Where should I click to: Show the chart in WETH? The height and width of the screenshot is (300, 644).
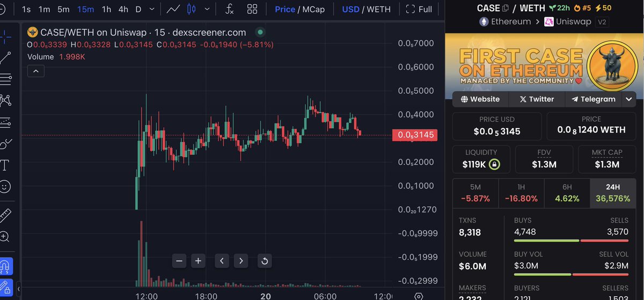click(x=379, y=9)
